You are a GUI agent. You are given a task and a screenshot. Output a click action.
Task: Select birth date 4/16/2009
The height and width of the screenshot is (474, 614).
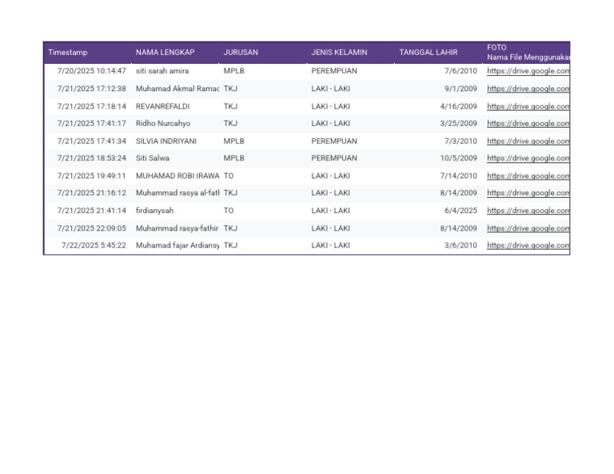(459, 107)
